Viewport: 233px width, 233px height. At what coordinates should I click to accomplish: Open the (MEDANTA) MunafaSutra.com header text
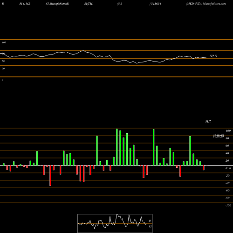tap(206, 4)
